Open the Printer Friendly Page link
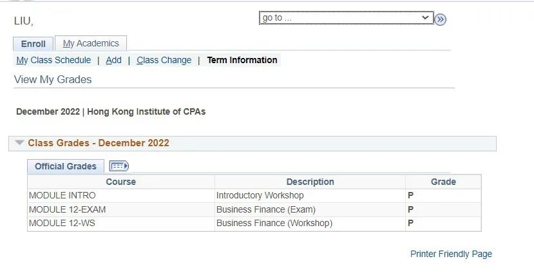This screenshot has width=534, height=277. tap(451, 254)
